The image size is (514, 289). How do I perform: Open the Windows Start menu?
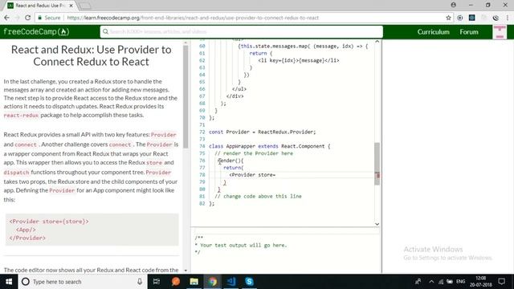(x=9, y=282)
